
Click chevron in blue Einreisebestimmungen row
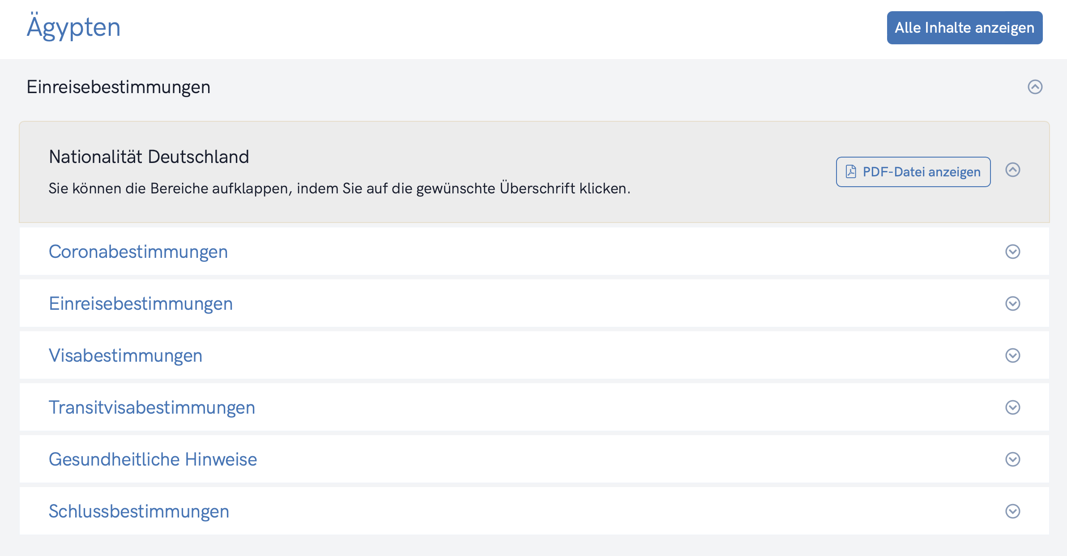(x=1013, y=304)
